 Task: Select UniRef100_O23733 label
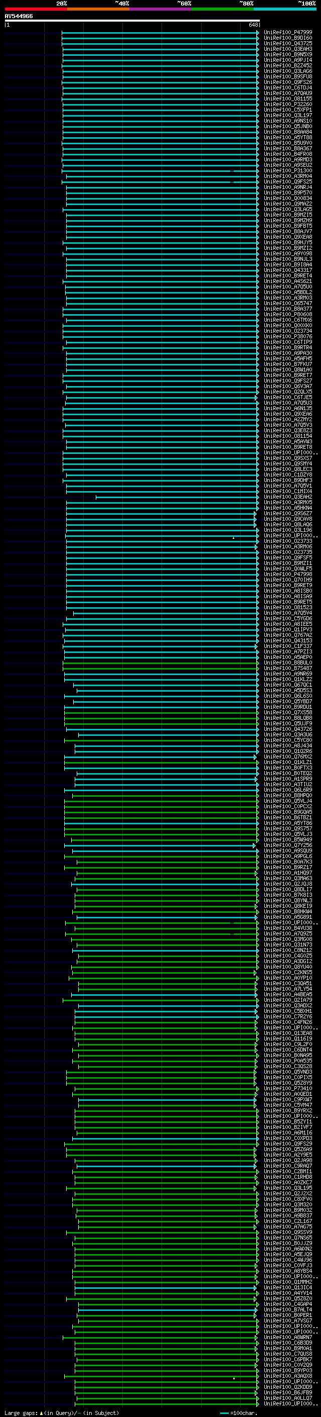pos(288,541)
